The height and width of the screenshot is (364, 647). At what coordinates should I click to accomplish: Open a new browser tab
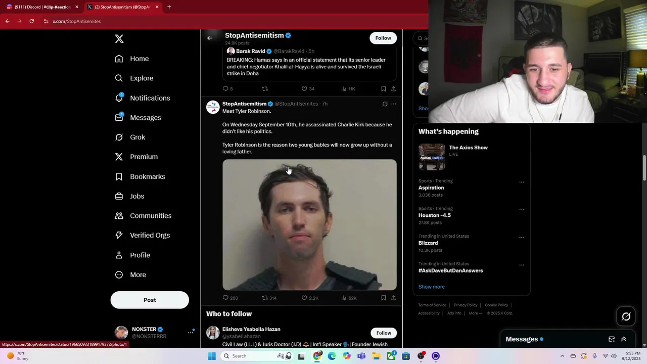pos(169,7)
